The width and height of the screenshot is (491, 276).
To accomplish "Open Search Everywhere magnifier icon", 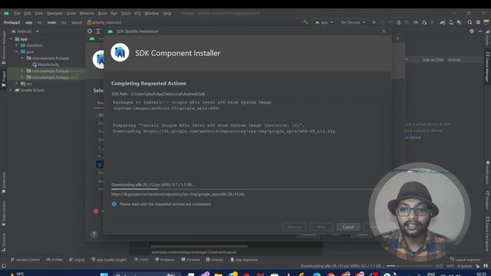I will pyautogui.click(x=470, y=22).
